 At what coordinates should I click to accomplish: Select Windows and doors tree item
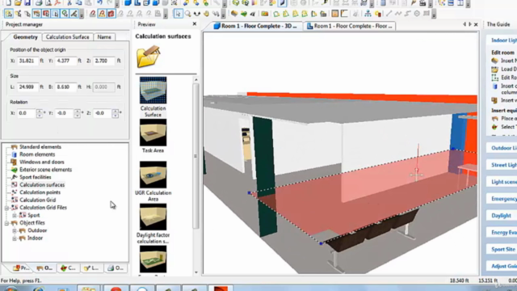(x=41, y=162)
